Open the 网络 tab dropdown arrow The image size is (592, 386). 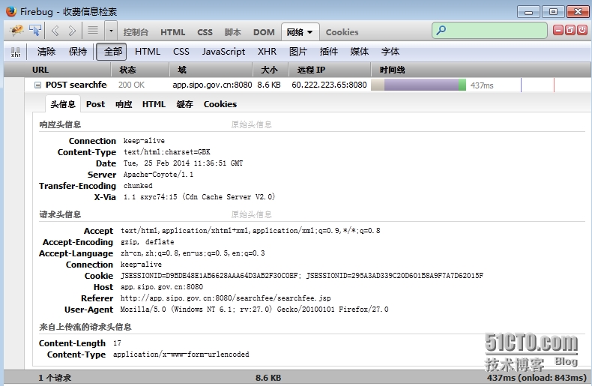(x=310, y=32)
